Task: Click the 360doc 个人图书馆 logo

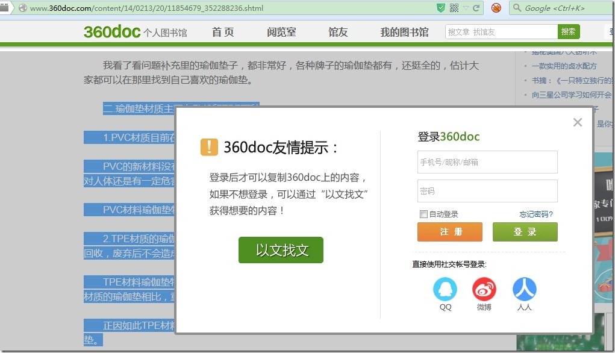Action: click(x=136, y=32)
